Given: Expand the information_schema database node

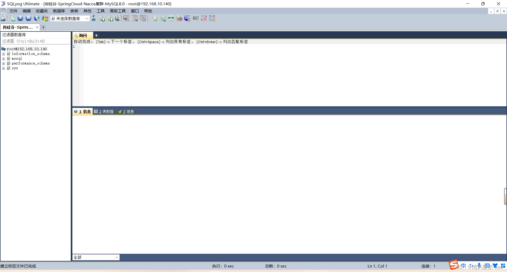Looking at the screenshot, I should pos(4,54).
